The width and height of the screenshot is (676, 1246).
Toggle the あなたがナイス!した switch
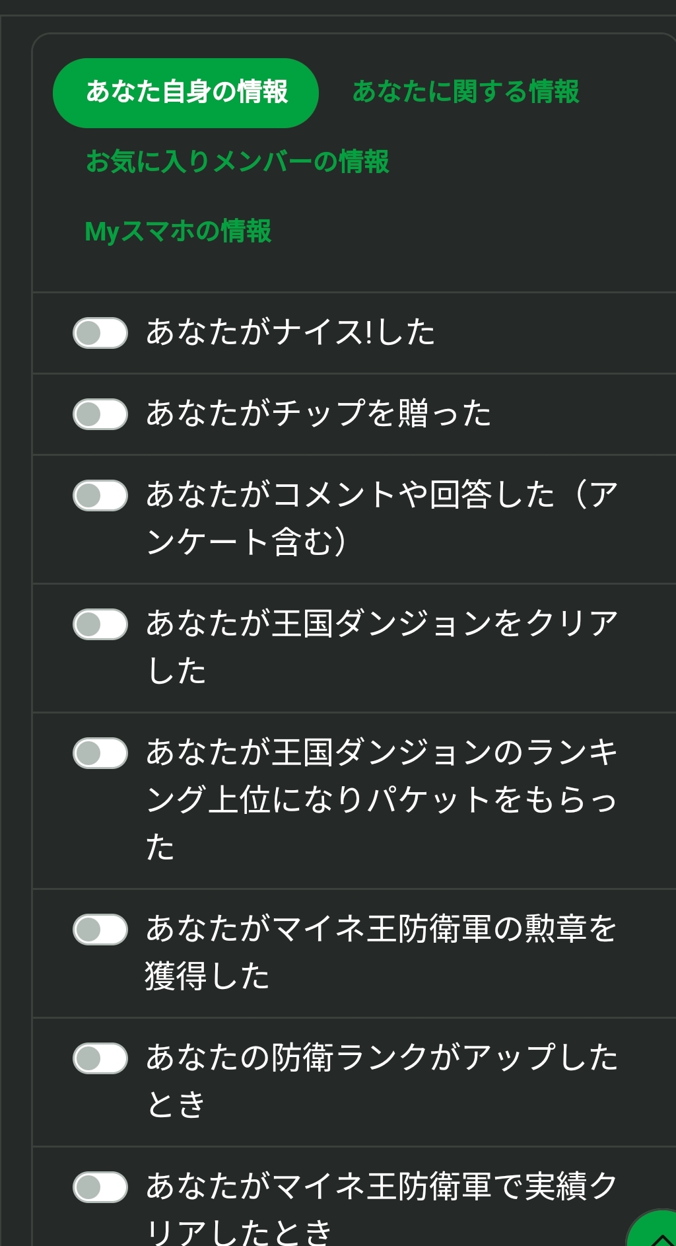(100, 333)
